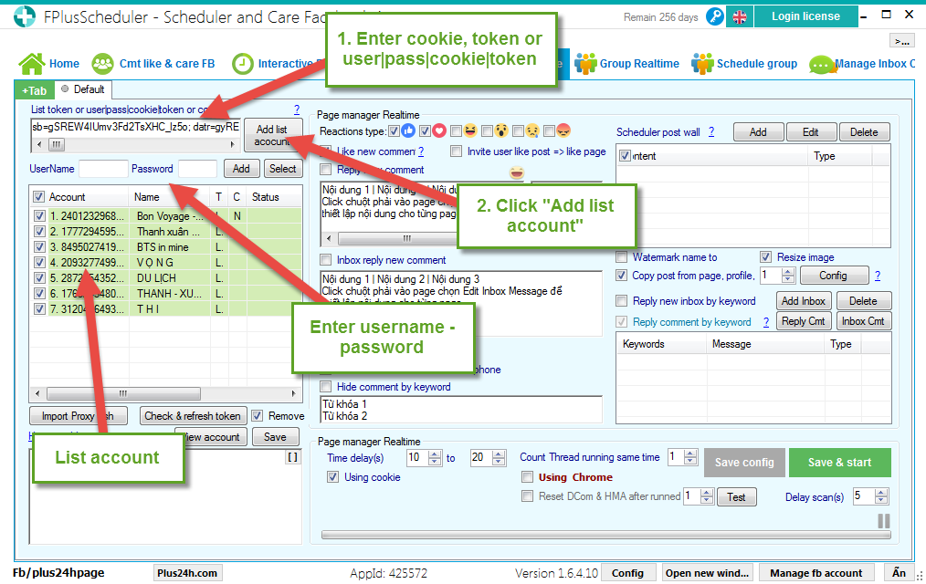Increase Time delay value 10 spinner
926x584 pixels.
coord(435,454)
